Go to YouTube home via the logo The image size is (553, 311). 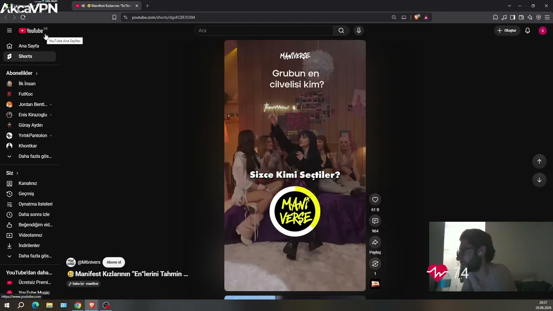[31, 31]
